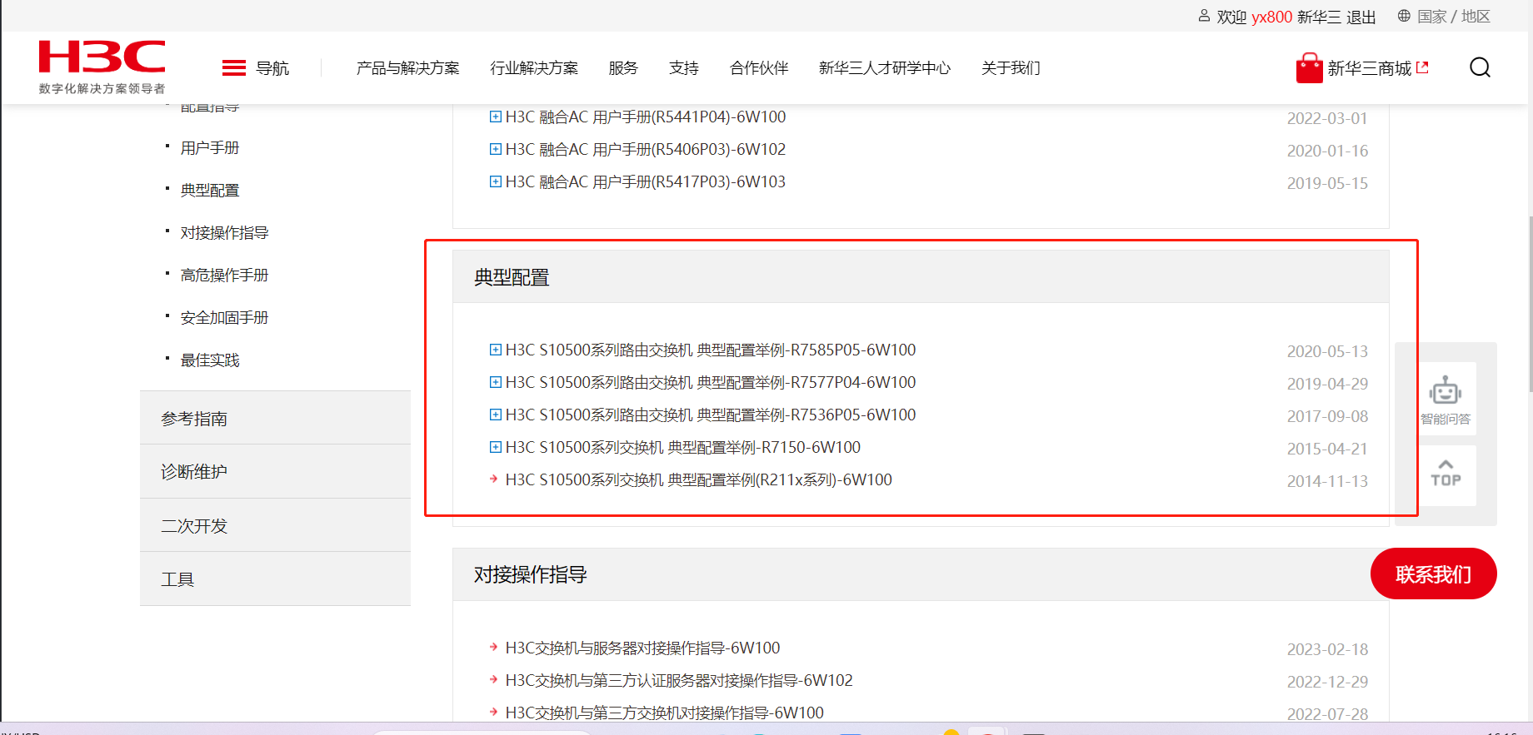Expand the R7536P05-6W100 config examples entry
This screenshot has width=1533, height=735.
click(x=496, y=415)
